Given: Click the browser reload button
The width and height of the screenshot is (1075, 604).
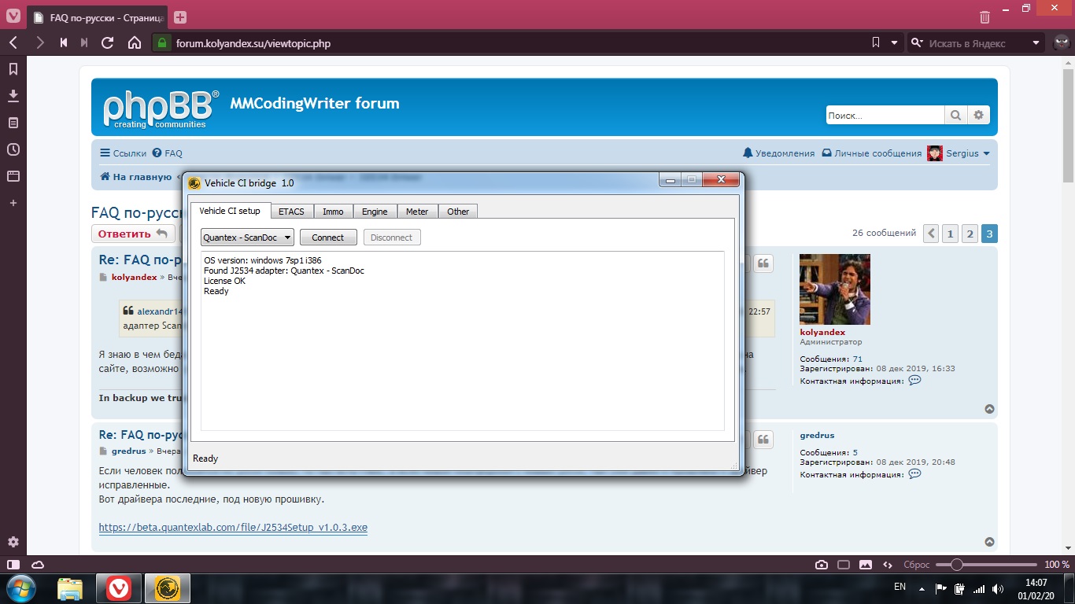Looking at the screenshot, I should pos(108,43).
